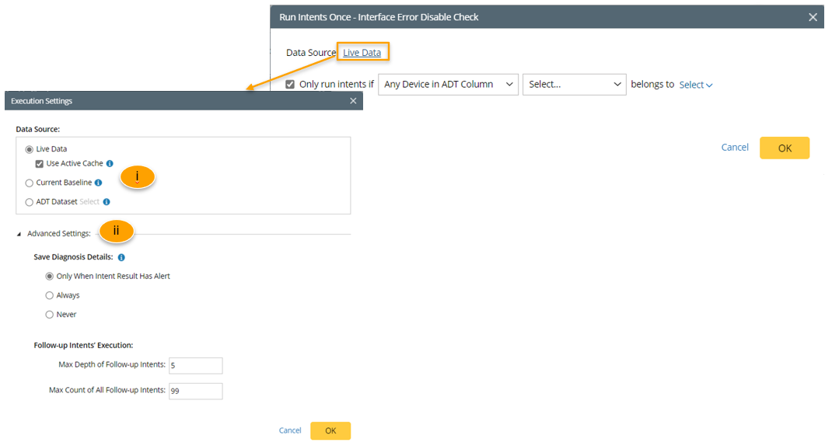Toggle the Only run intents if checkbox

coord(291,85)
